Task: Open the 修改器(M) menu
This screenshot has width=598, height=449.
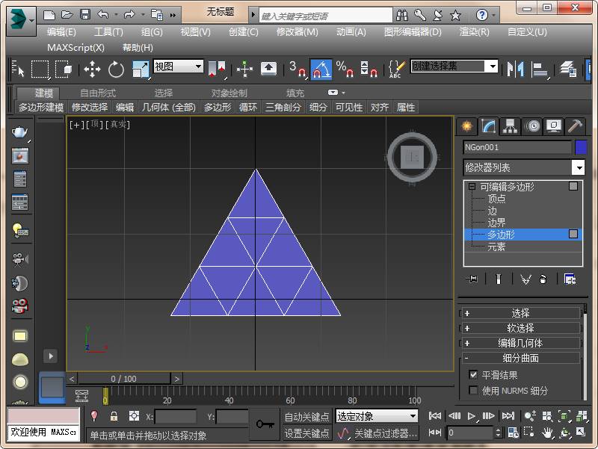Action: (297, 32)
